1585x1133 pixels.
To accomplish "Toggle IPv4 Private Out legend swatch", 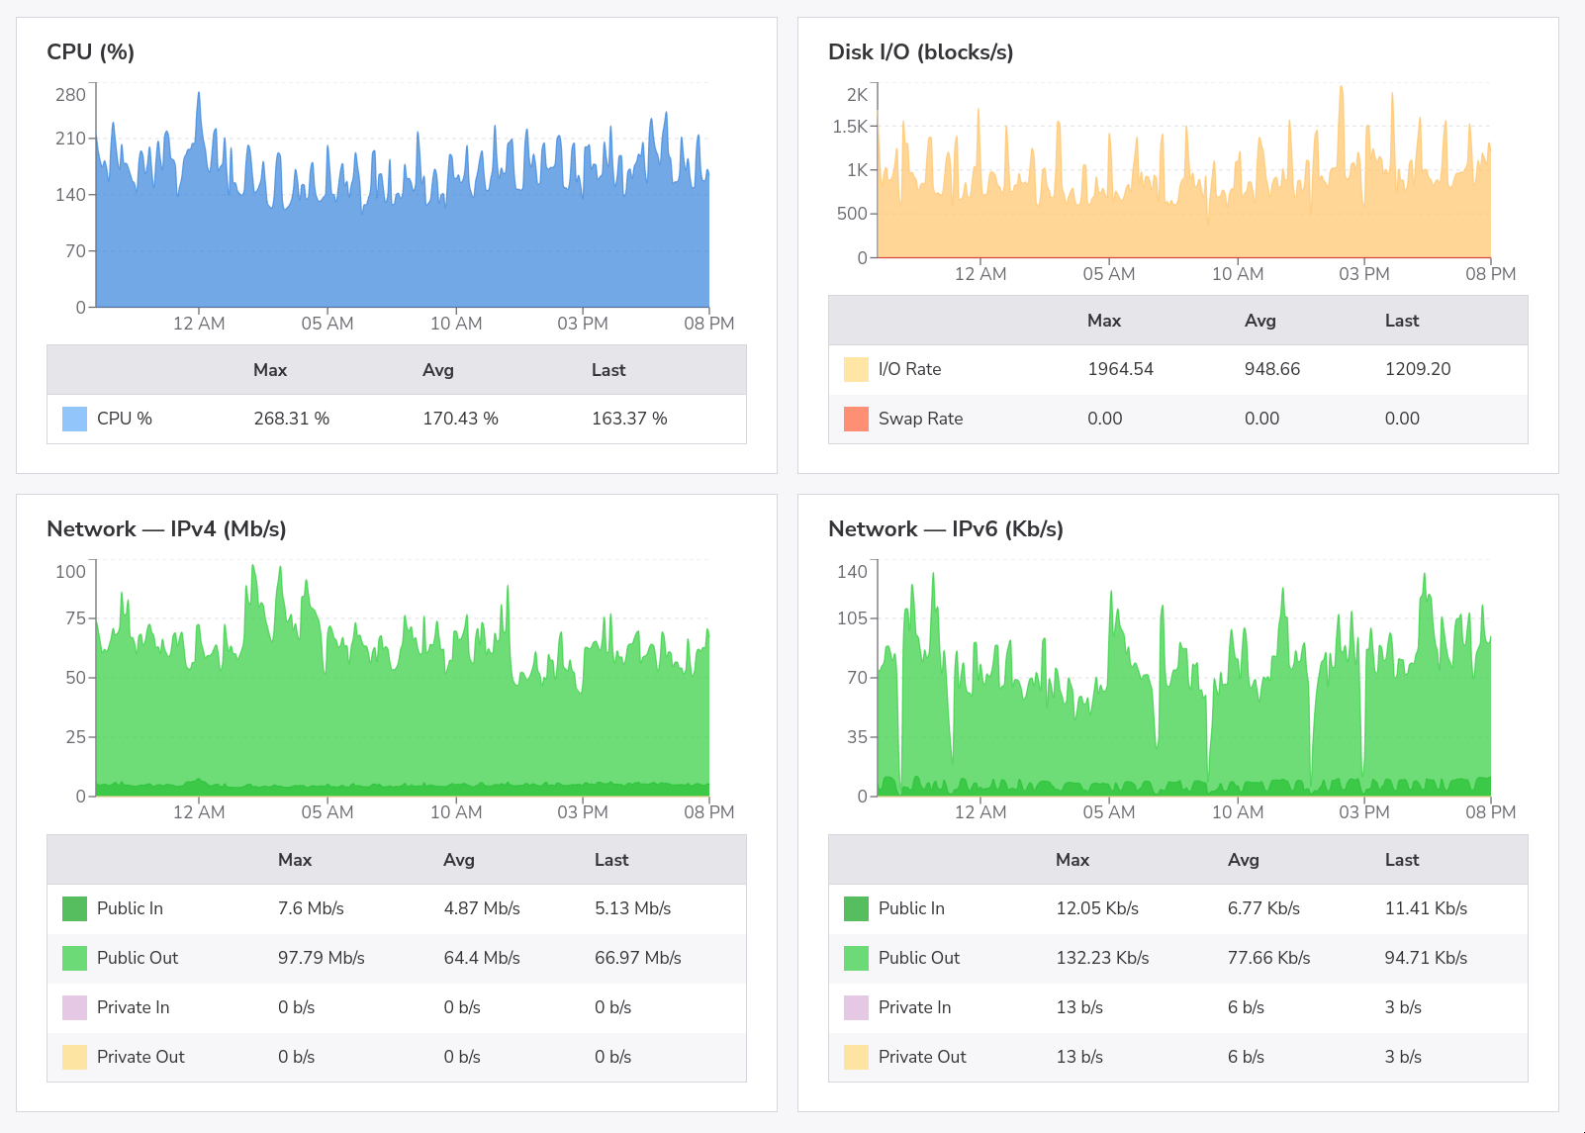I will tap(74, 1057).
